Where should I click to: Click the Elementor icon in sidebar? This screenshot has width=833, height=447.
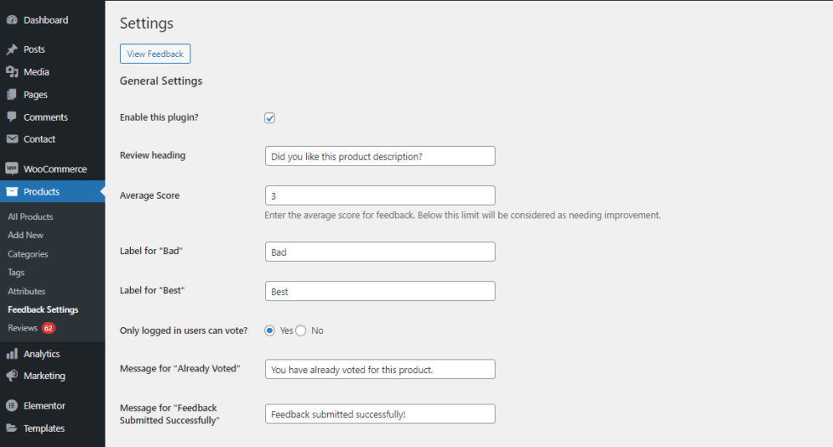point(12,405)
